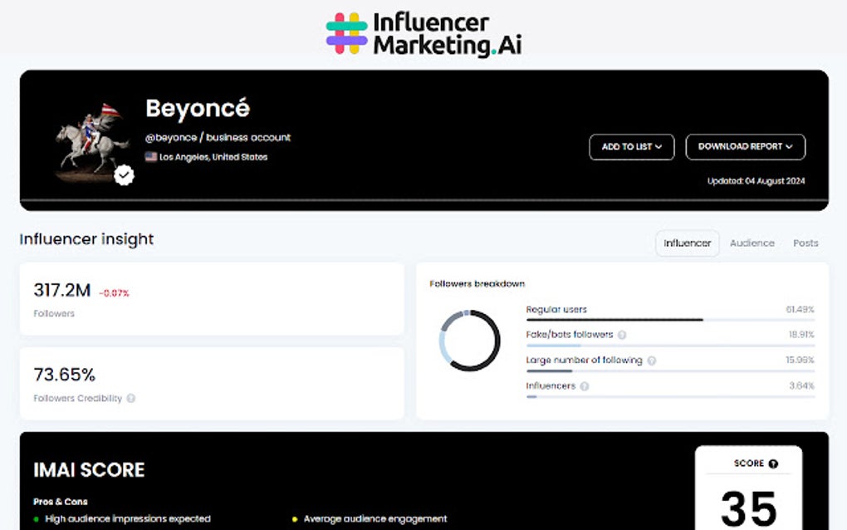Click the 317.2M followers count card
This screenshot has height=530, width=847.
[x=212, y=299]
